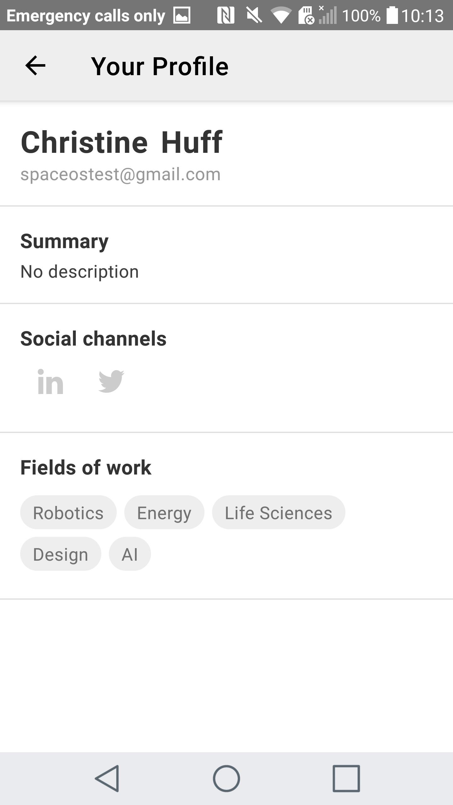This screenshot has width=453, height=805.
Task: Tap the muted sound status icon
Action: (254, 15)
